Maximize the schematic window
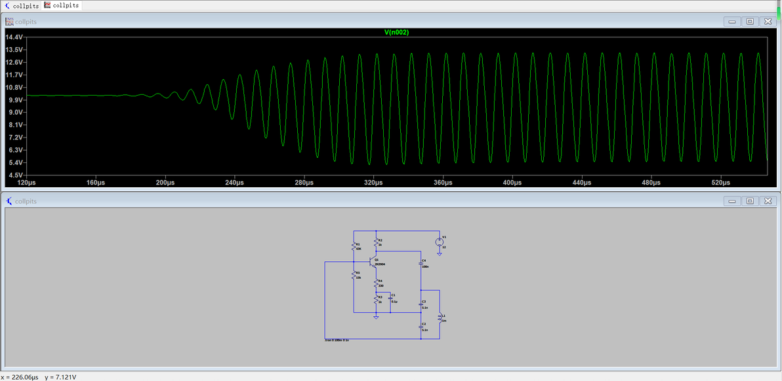Screen dimensions: 782x381 point(750,201)
